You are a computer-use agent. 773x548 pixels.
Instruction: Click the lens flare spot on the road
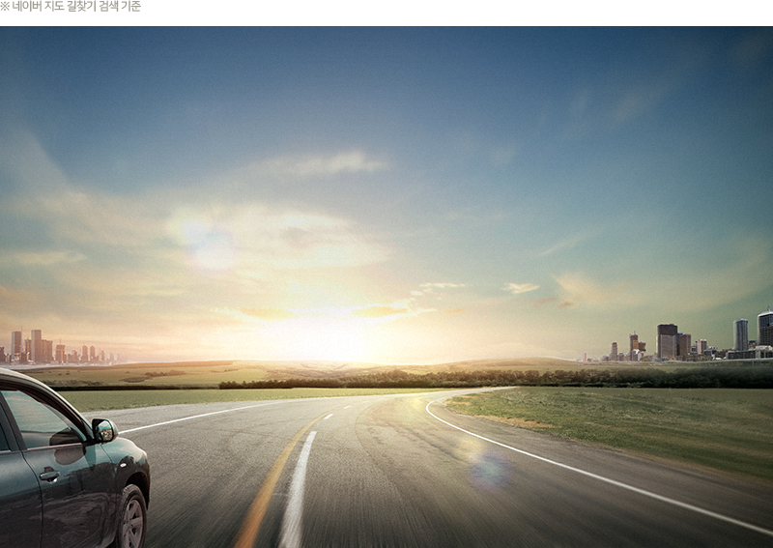click(490, 469)
